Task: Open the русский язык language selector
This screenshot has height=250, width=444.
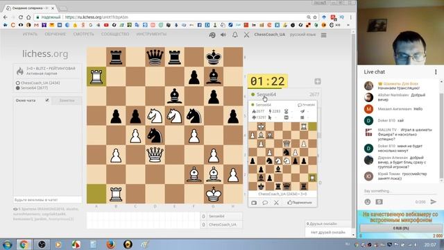Action: (x=302, y=35)
